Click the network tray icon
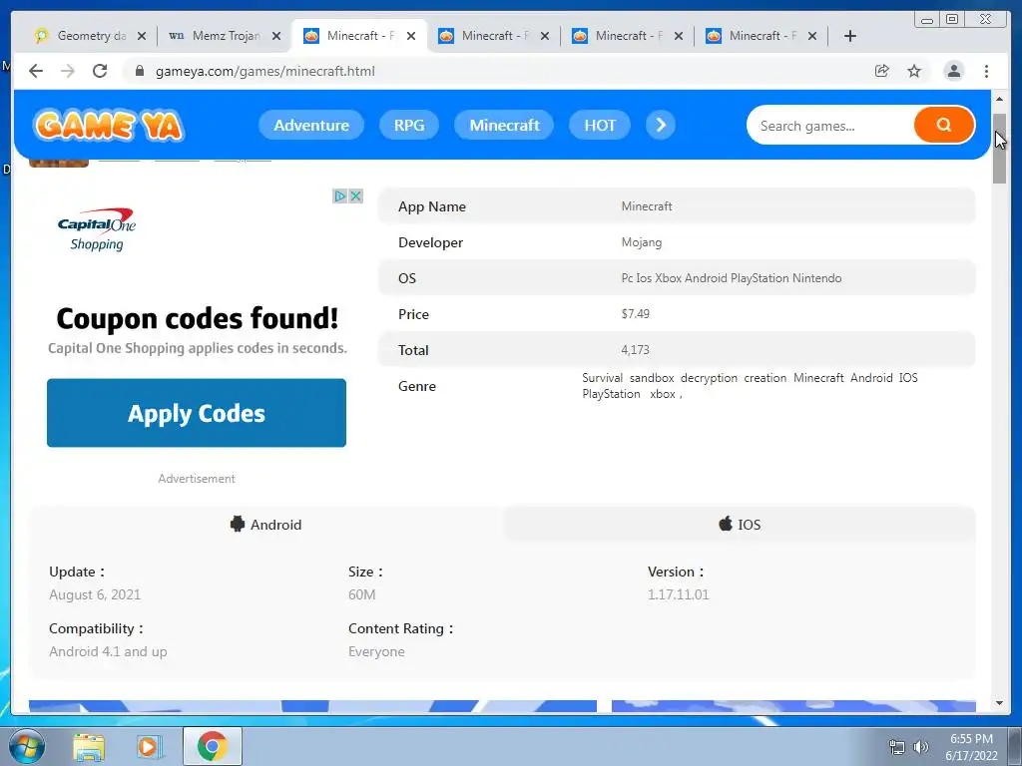 pyautogui.click(x=897, y=746)
